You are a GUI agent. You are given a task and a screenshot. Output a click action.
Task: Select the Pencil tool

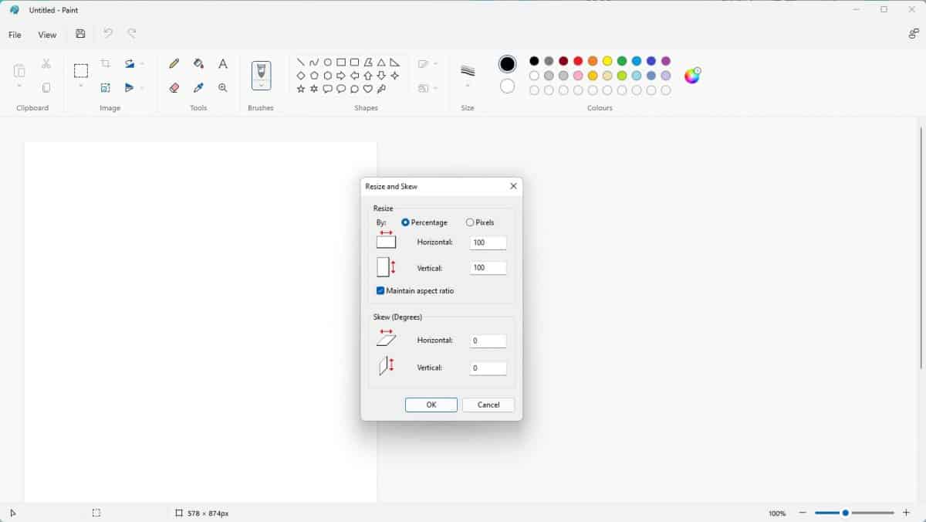click(174, 63)
